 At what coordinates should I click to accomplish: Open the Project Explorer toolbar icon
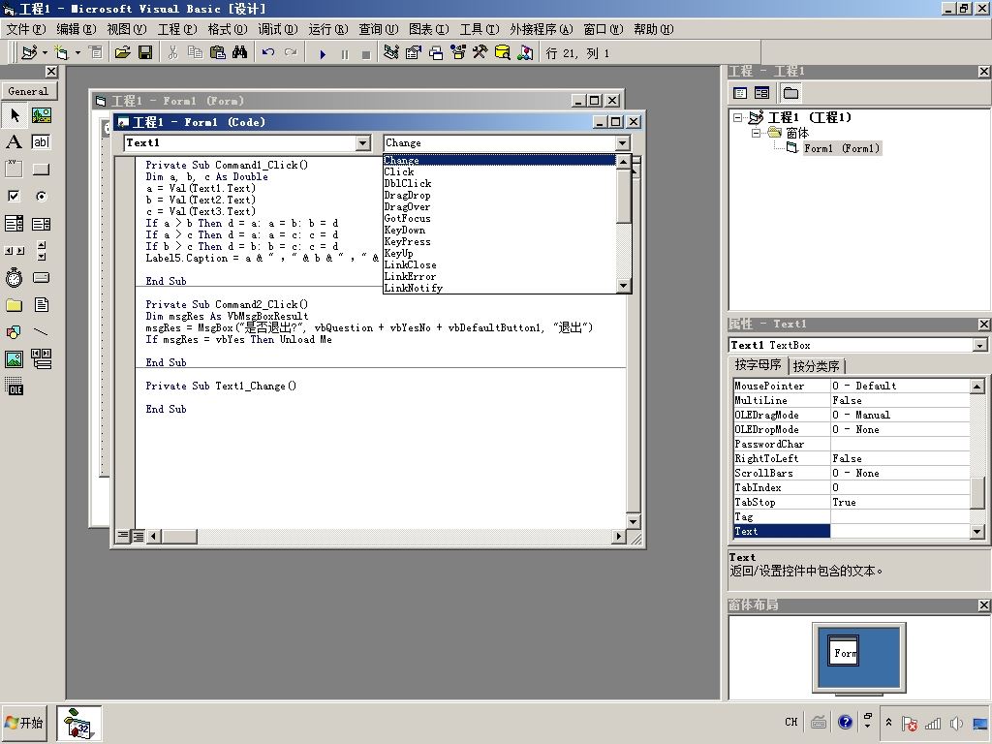(x=391, y=52)
